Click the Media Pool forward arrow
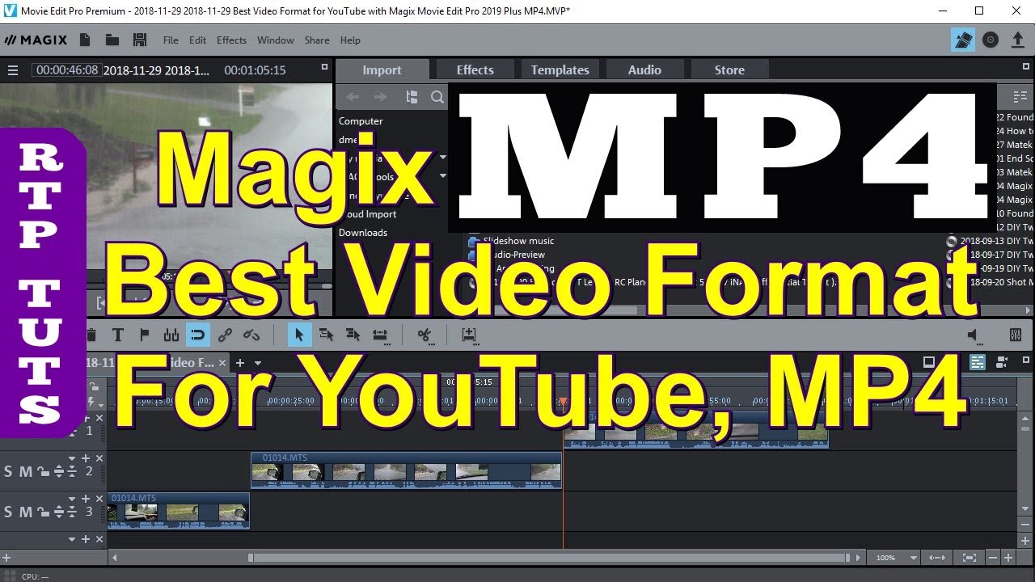Screen dimensions: 1035x582 click(380, 97)
